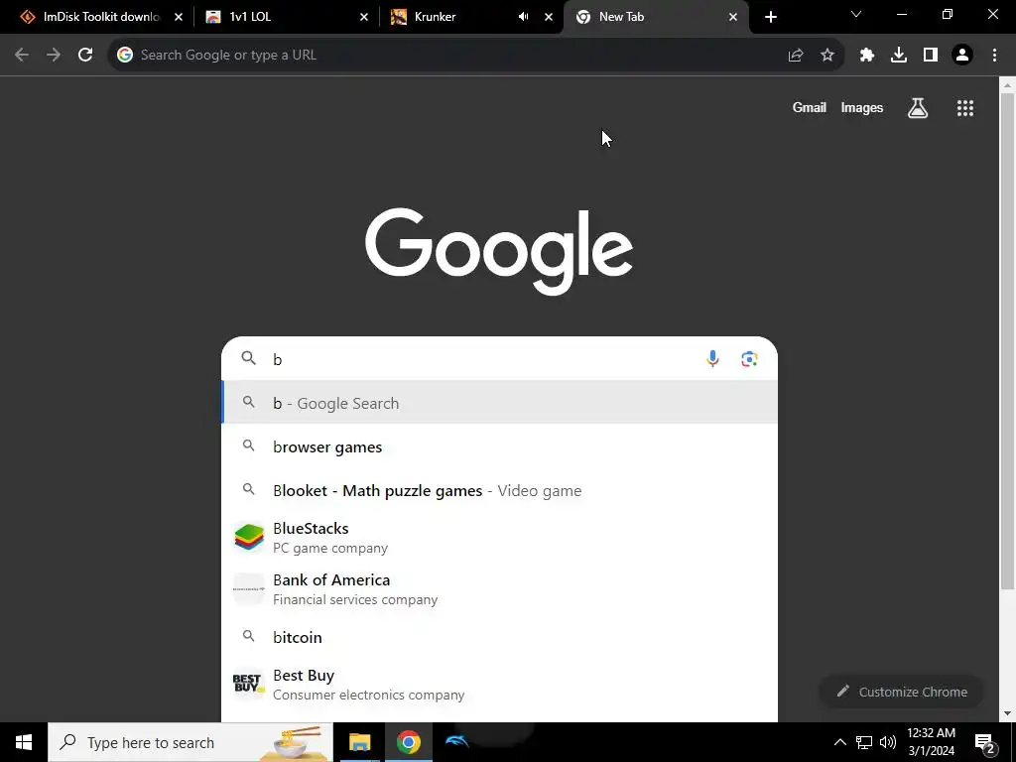Click the Chrome taskbar icon

[x=408, y=742]
